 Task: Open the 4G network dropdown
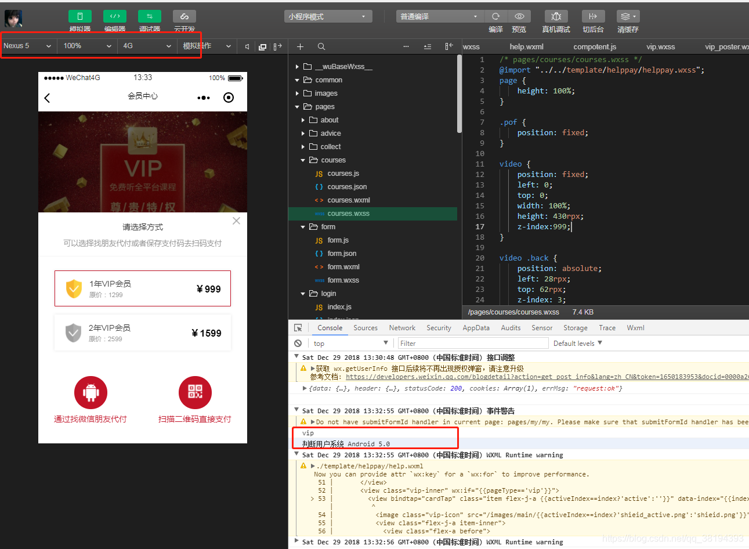[147, 46]
